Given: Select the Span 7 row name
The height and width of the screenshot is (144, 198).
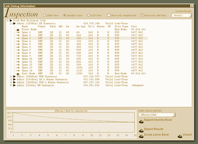Looking at the screenshot, I should [26, 50].
